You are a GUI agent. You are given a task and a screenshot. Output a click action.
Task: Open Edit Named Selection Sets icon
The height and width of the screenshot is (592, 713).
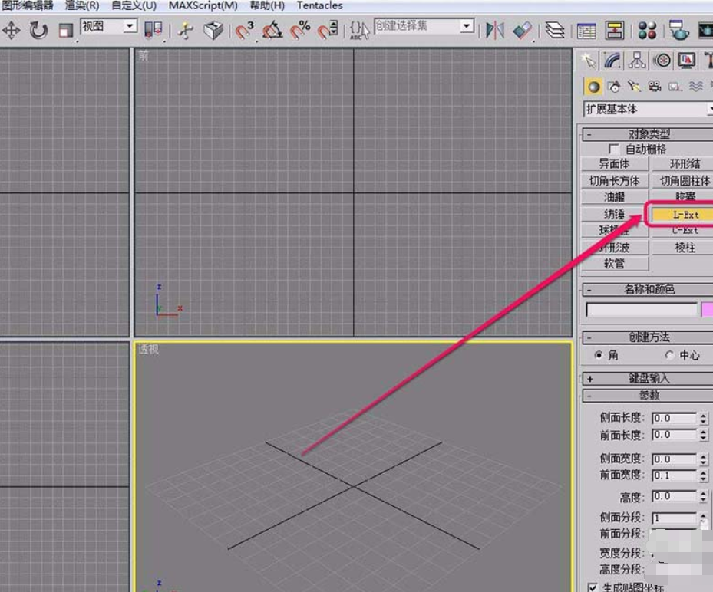pos(359,31)
